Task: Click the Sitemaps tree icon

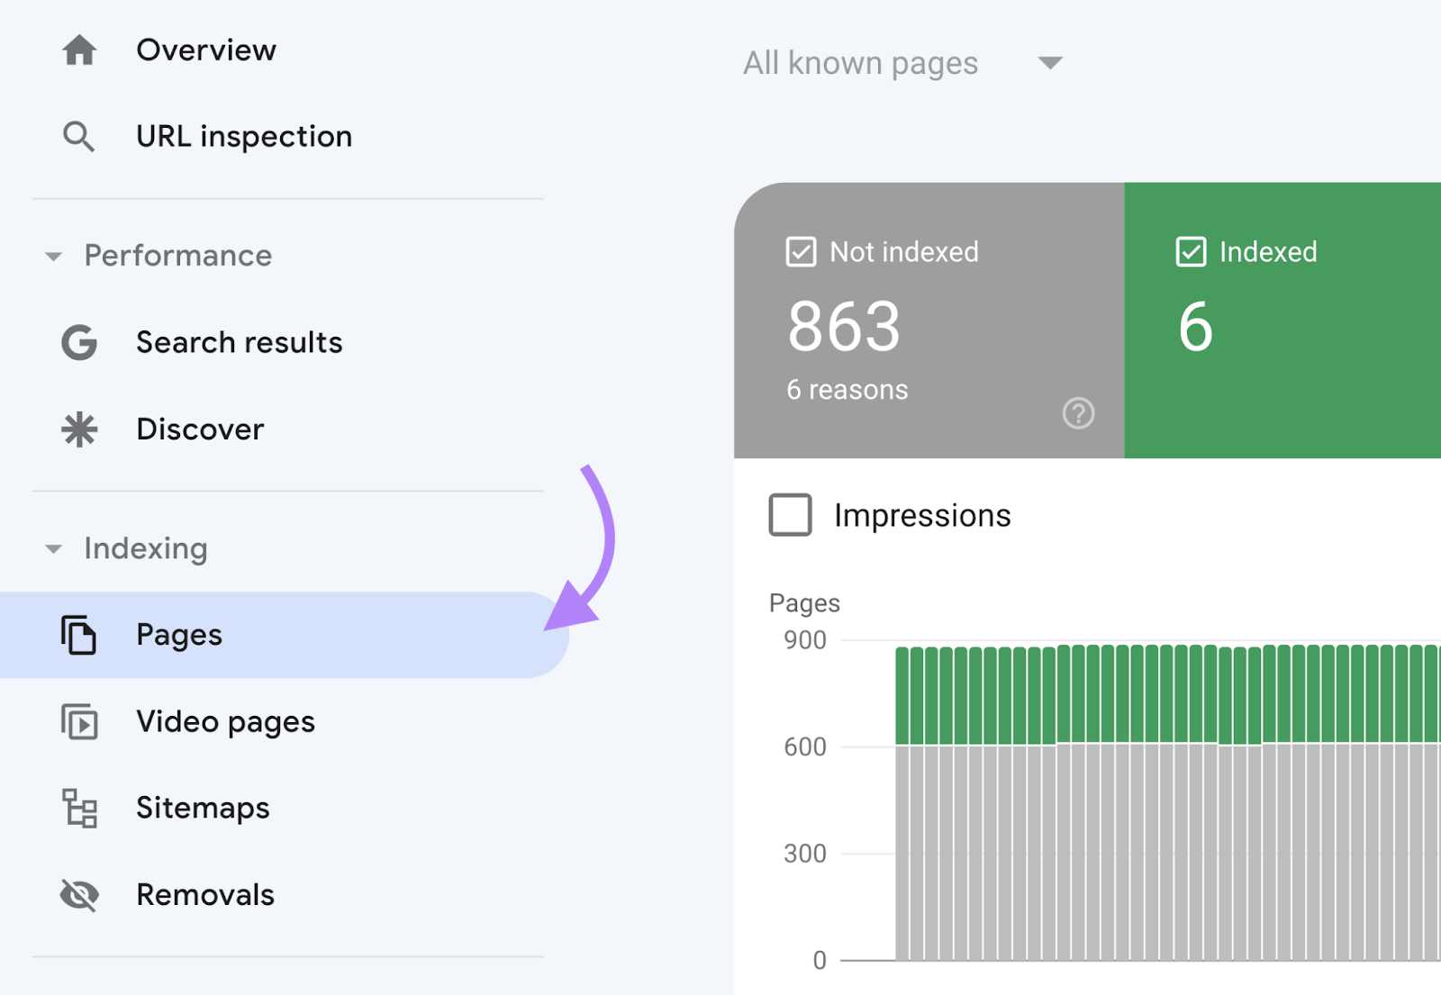Action: coord(79,808)
